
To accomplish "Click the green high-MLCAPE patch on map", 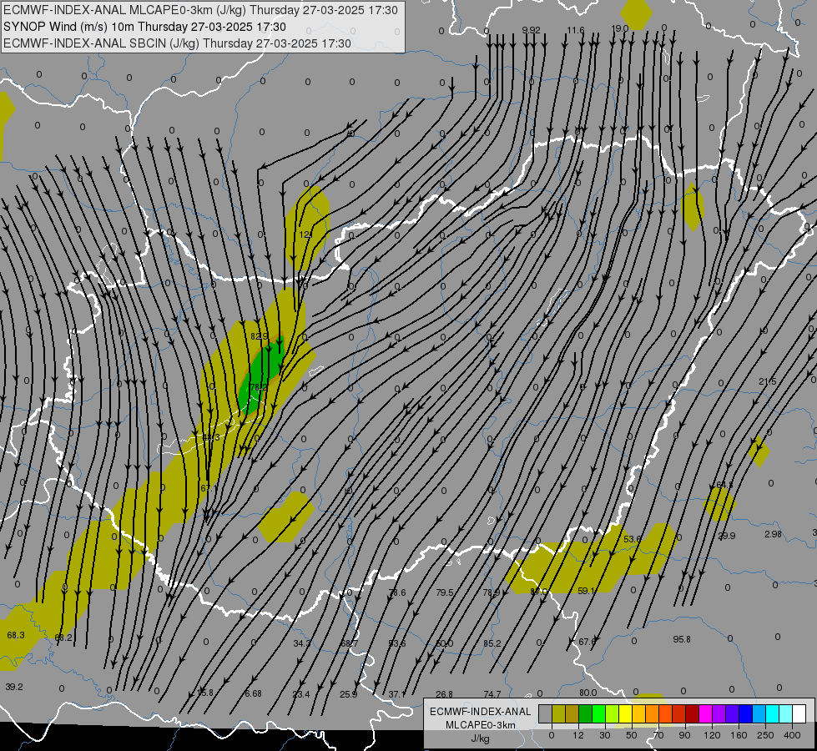I will 262,375.
